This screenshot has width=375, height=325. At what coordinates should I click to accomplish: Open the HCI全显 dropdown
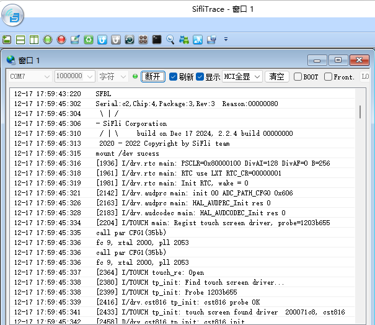coord(242,76)
